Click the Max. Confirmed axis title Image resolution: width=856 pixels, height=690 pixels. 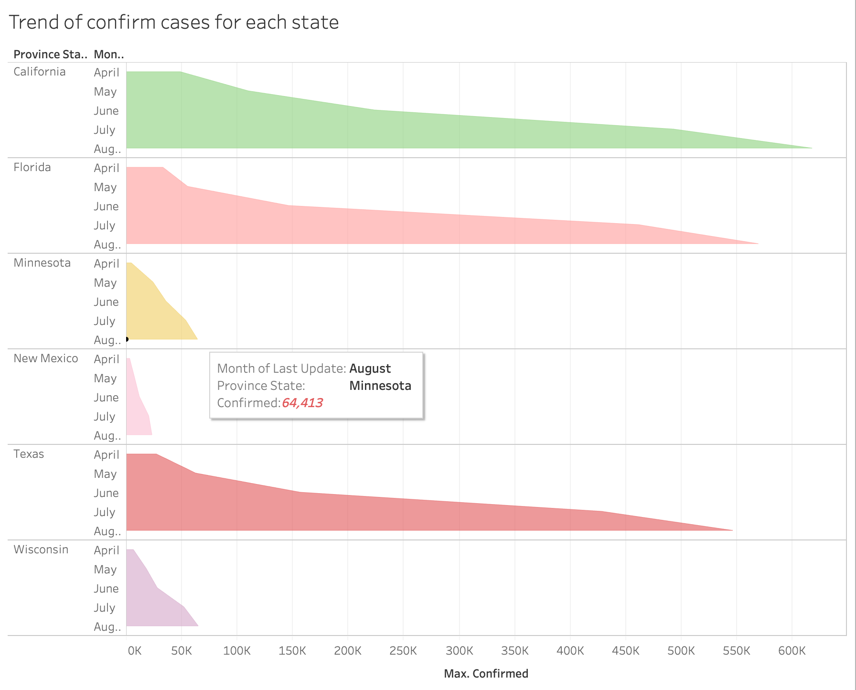point(486,674)
